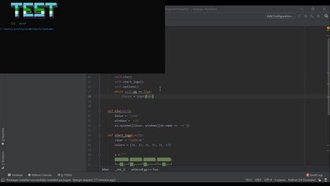Screen dimensions: 330x186
Task: Collapse the while loop block fold marker
Action: coord(100,97)
